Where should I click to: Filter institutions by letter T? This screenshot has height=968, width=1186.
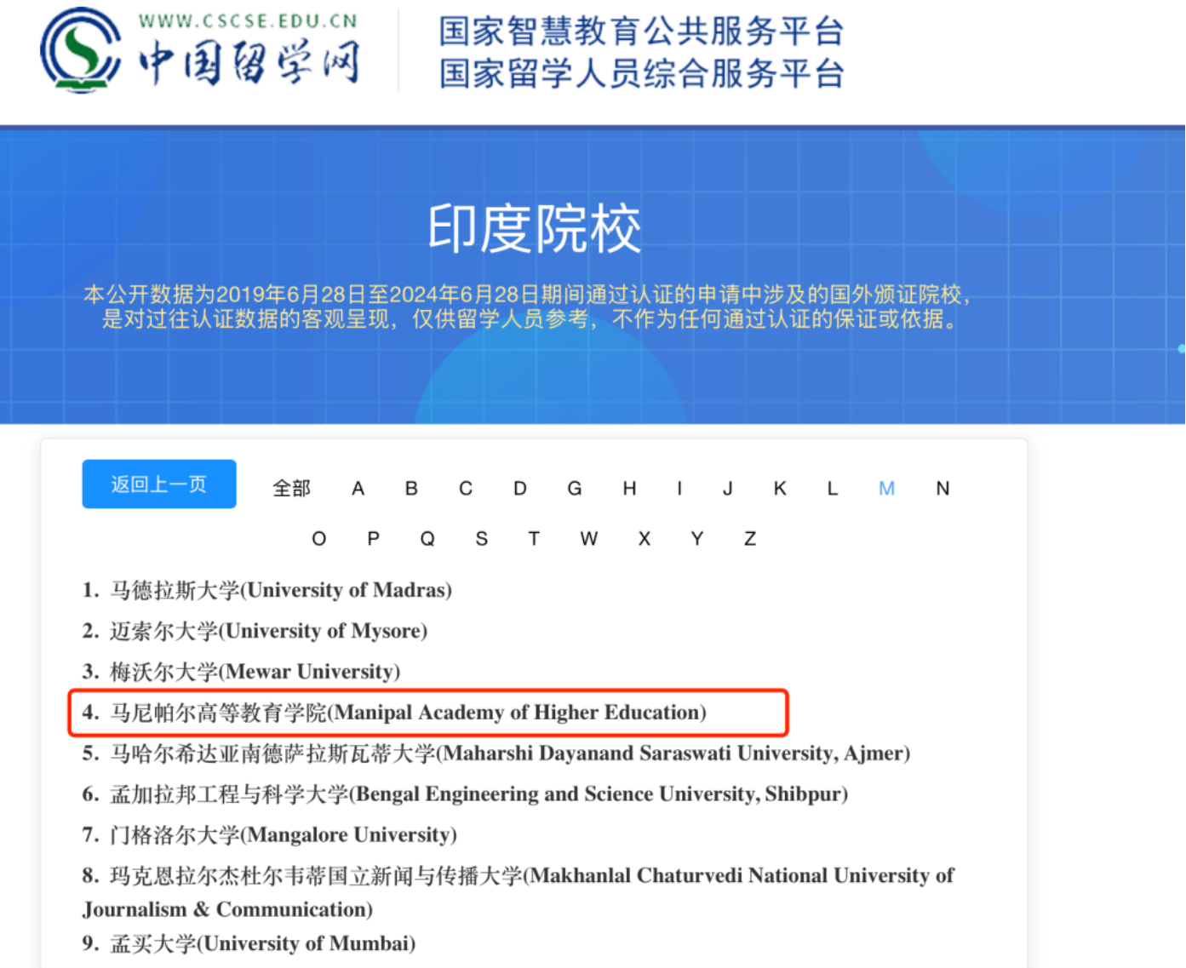pyautogui.click(x=534, y=539)
